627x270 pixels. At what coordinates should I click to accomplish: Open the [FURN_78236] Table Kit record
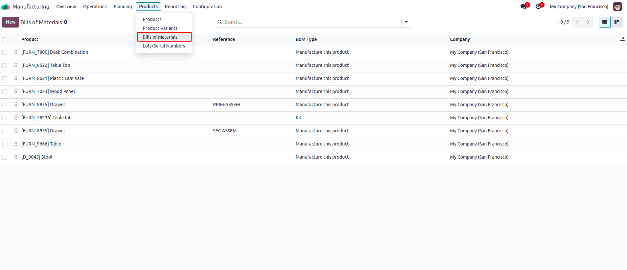46,118
